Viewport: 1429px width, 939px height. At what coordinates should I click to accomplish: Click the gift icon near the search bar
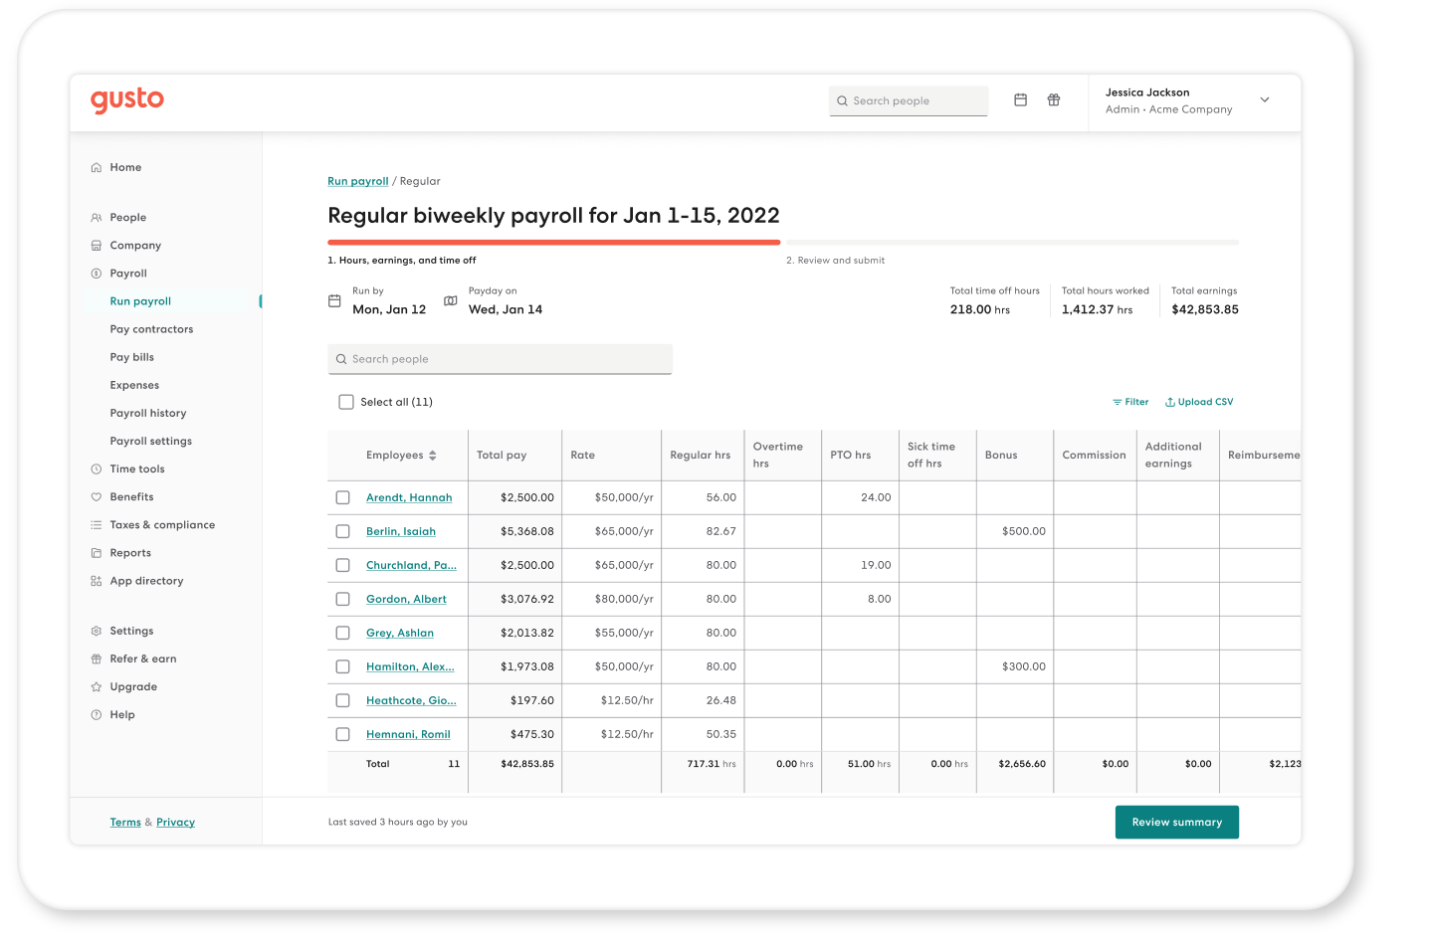coord(1054,99)
